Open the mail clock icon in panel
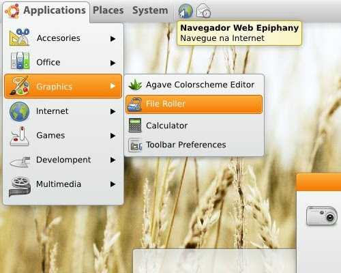 203,10
